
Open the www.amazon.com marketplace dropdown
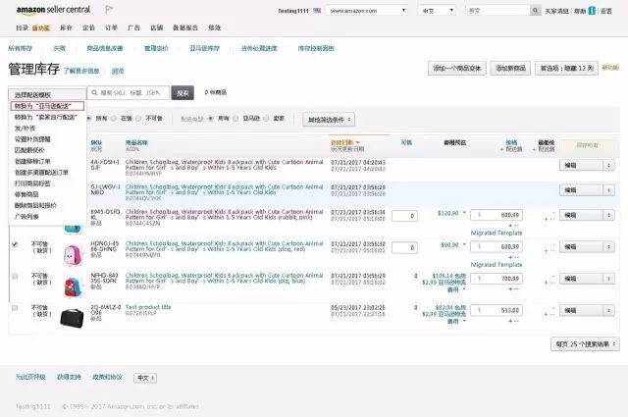pos(367,11)
